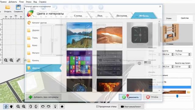The image size is (195, 110).
Task: Open the Этажи menu
Action: tap(29, 2)
